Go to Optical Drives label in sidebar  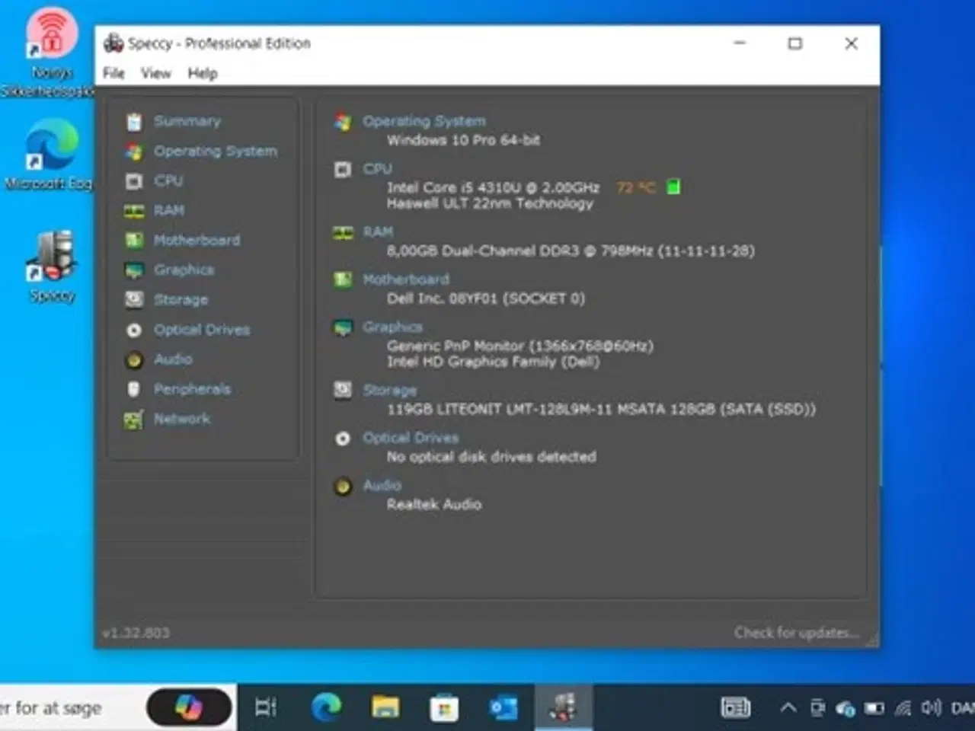click(202, 330)
